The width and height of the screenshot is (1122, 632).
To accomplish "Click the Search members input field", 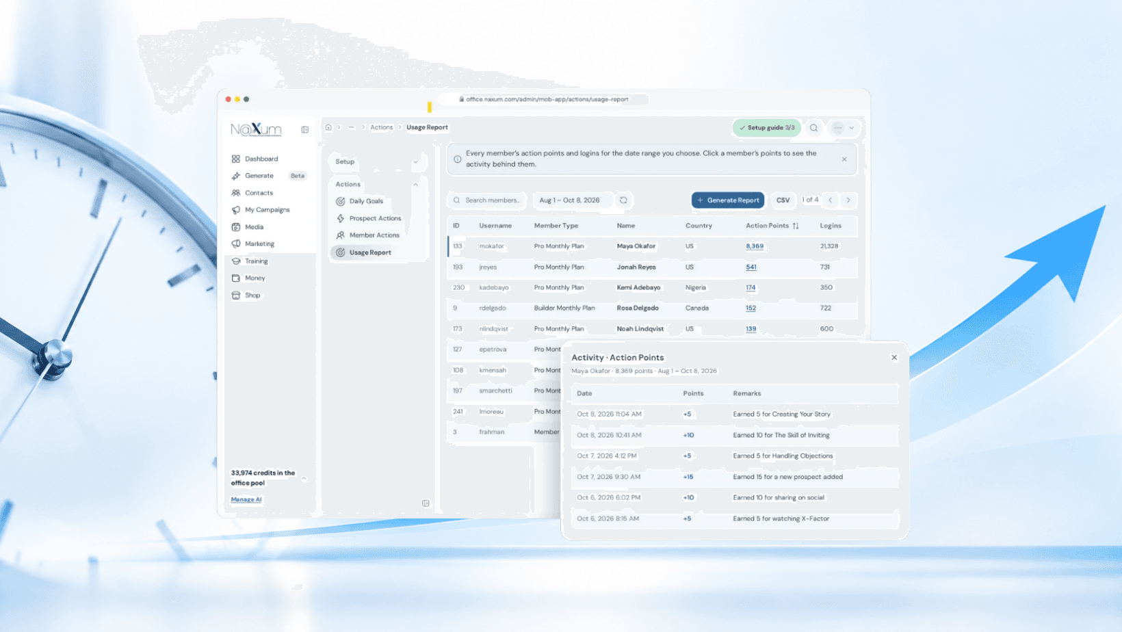I will [487, 200].
